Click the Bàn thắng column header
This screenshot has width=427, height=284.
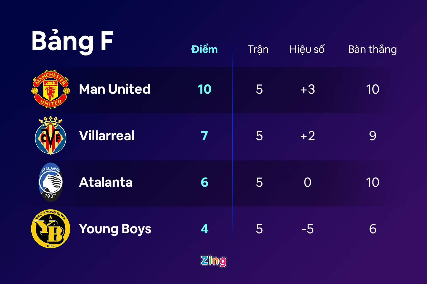(372, 49)
